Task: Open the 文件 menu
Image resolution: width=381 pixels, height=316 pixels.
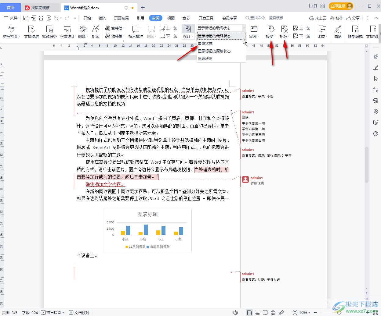Action: pos(11,18)
